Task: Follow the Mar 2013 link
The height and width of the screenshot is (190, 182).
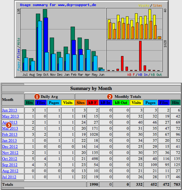Action: [10, 128]
